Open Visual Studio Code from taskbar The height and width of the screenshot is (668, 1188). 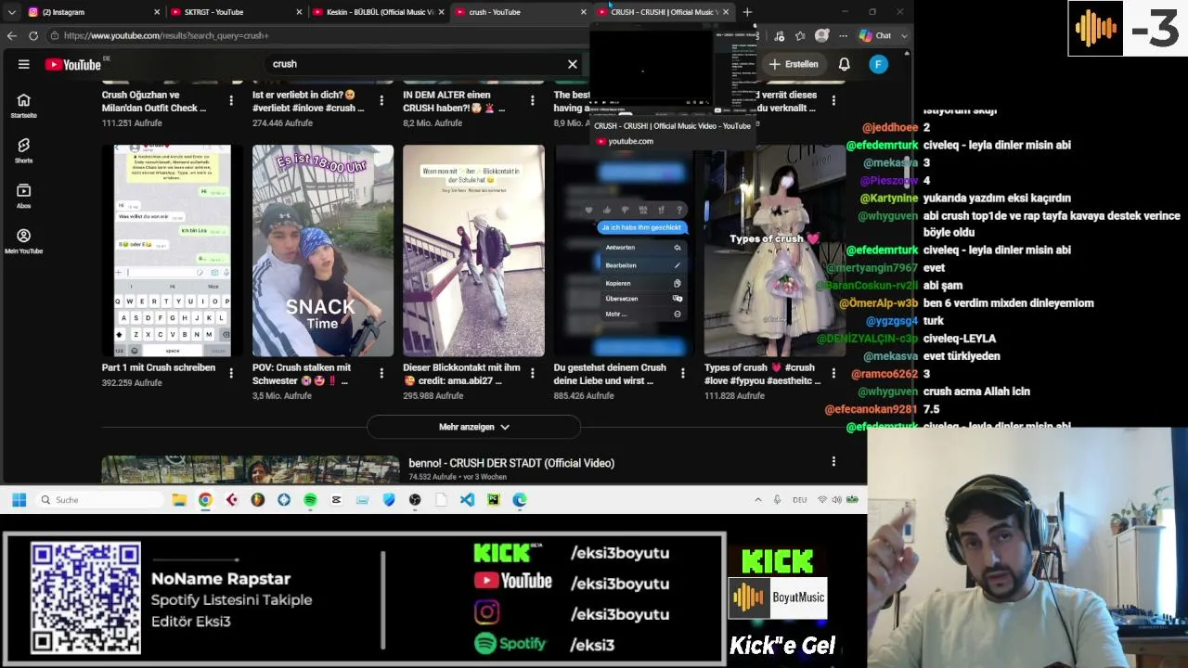pyautogui.click(x=467, y=499)
